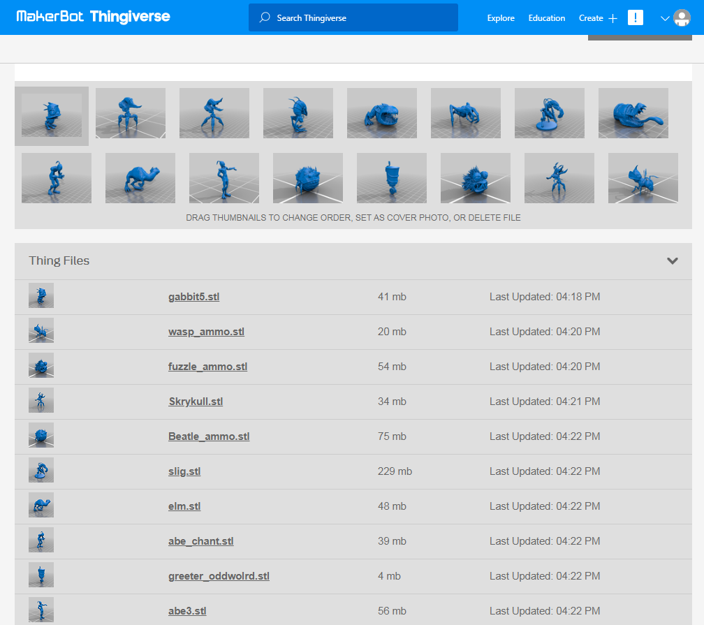Click the abe_chant.stl row preview icon
This screenshot has width=704, height=625.
tap(41, 540)
